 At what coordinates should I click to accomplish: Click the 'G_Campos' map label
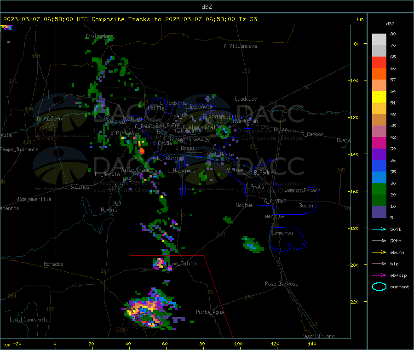(x=312, y=134)
